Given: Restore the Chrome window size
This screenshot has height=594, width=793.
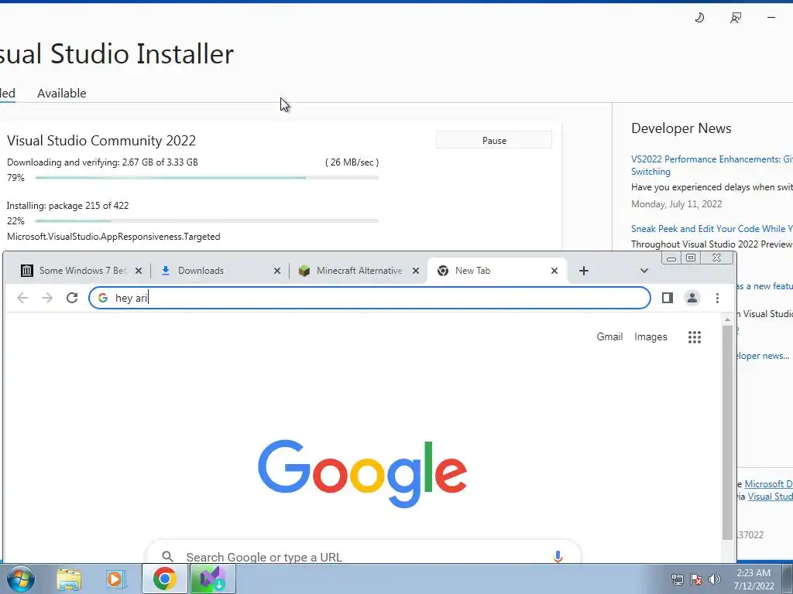Looking at the screenshot, I should 690,258.
